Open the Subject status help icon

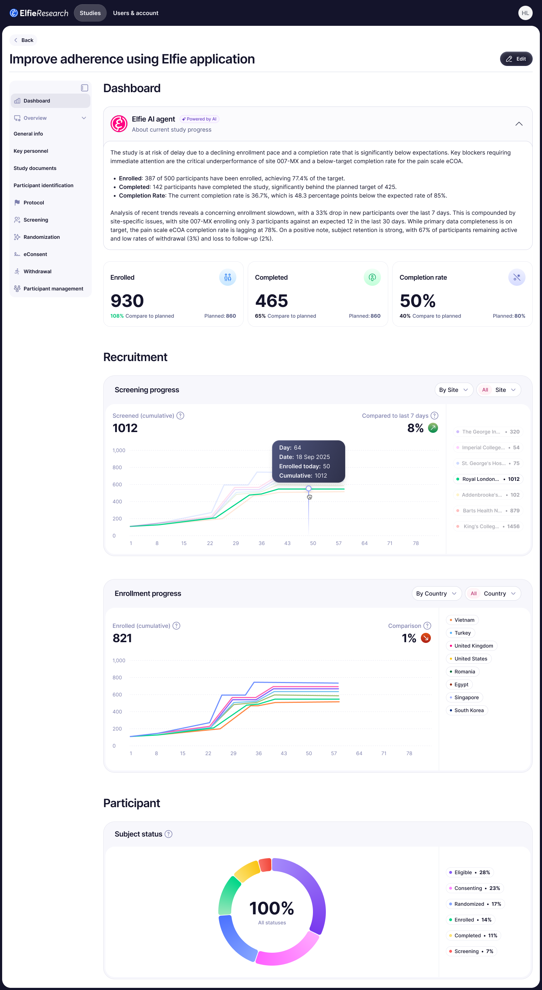pos(168,834)
